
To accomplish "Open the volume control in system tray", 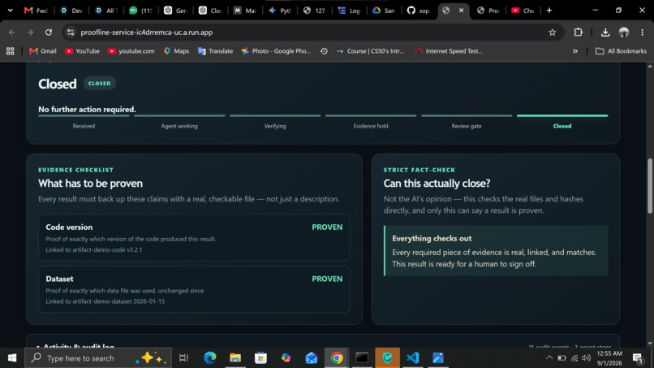I will (586, 358).
